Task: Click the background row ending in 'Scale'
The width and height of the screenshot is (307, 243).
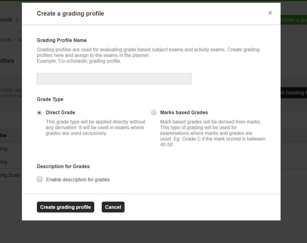Action: click(10, 175)
